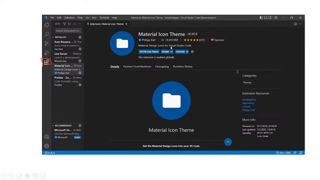320x180 pixels.
Task: Open the Disable dropdown arrow
Action: coord(171,52)
